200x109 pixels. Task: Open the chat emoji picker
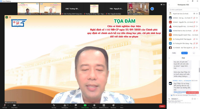click(195, 99)
